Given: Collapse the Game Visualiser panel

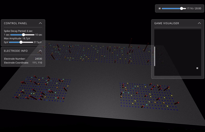Looking at the screenshot, I should click(x=199, y=23).
